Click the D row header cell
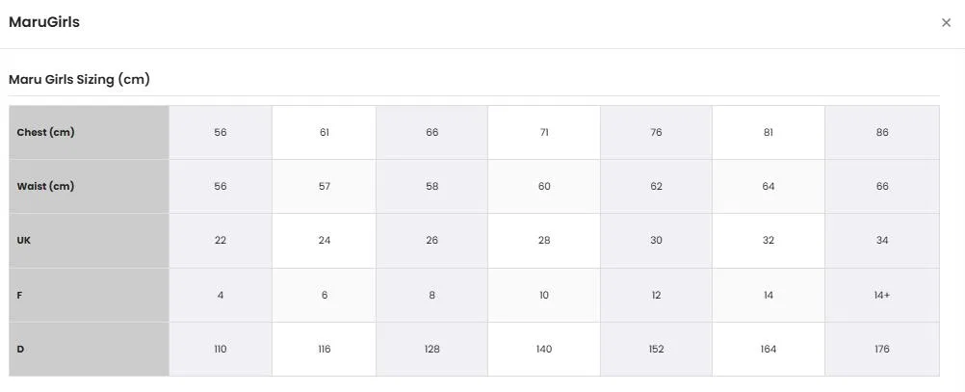This screenshot has height=392, width=965. 90,349
